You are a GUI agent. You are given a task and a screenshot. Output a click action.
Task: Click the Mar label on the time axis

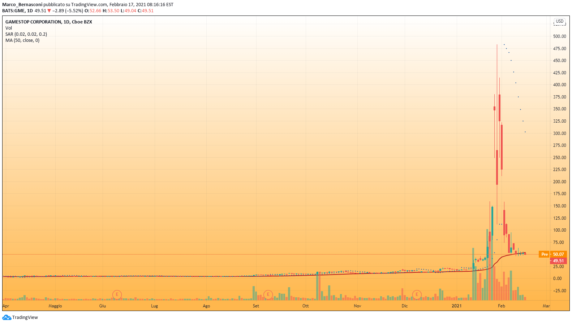click(546, 306)
